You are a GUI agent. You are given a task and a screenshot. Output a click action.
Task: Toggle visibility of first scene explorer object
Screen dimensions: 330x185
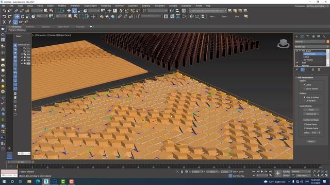pyautogui.click(x=22, y=54)
